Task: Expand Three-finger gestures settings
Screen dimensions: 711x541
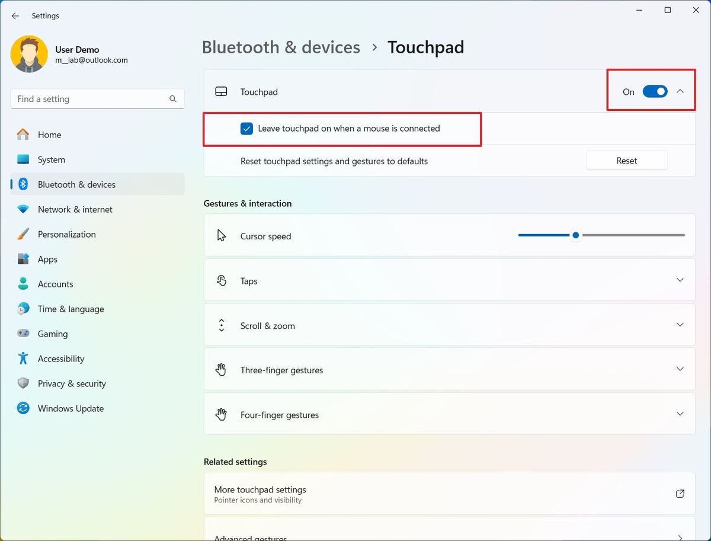Action: (x=680, y=369)
